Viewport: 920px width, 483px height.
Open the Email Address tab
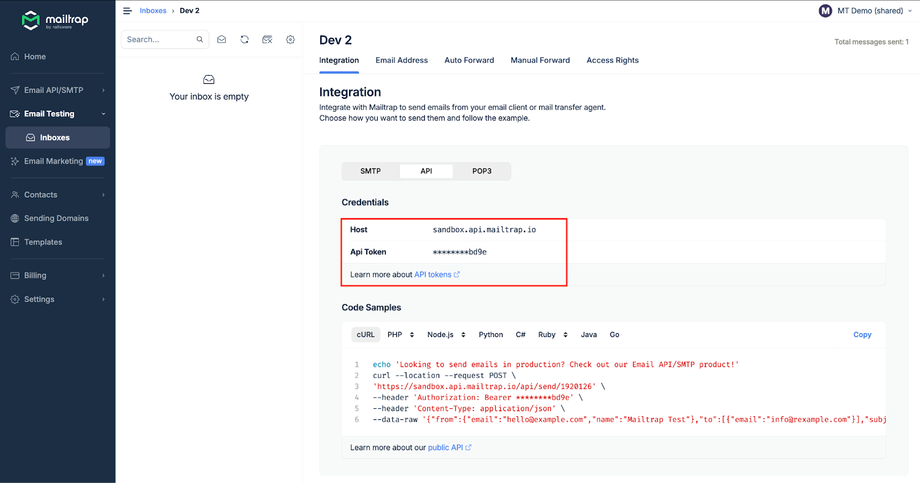(402, 60)
